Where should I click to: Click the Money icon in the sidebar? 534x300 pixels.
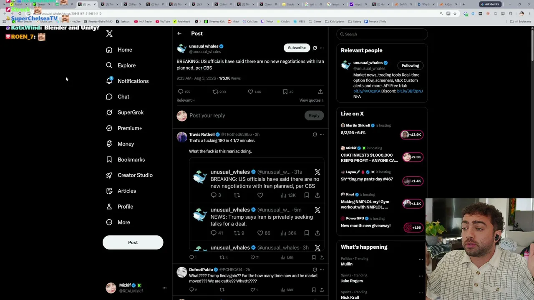point(109,144)
